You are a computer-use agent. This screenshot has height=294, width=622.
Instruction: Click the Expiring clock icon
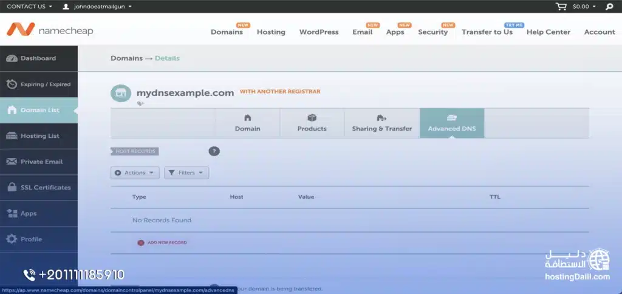tap(12, 84)
